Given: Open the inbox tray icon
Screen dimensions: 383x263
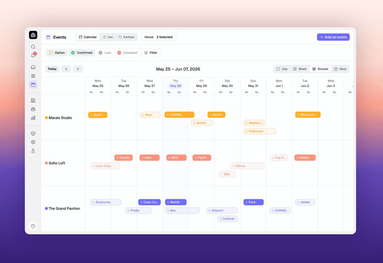Looking at the screenshot, I should [x=33, y=67].
